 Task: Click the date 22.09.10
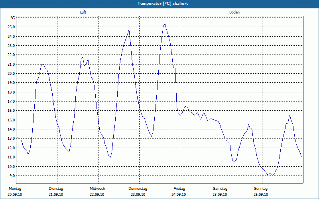(x=97, y=195)
